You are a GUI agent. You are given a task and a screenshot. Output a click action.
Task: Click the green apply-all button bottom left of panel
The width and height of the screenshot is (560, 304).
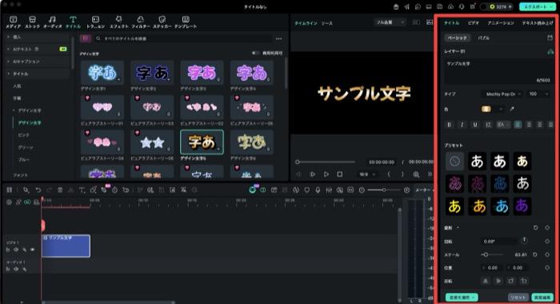462,298
